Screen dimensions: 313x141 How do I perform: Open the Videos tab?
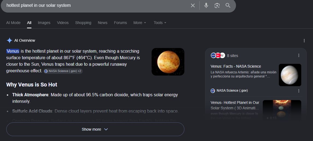tap(63, 23)
